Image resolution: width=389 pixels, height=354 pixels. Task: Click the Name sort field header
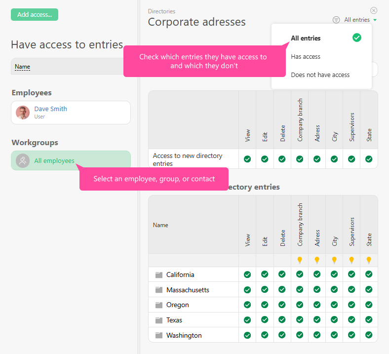click(22, 67)
